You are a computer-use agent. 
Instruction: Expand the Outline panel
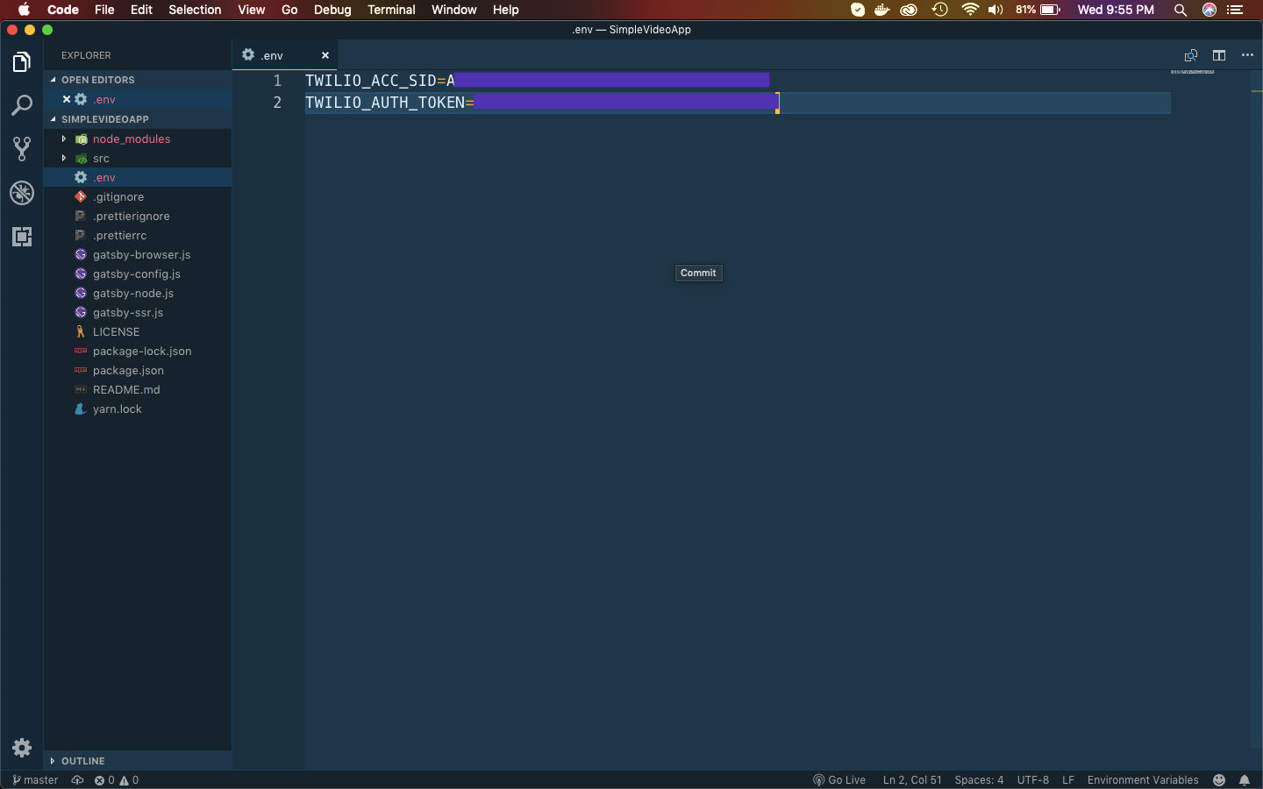pos(138,761)
